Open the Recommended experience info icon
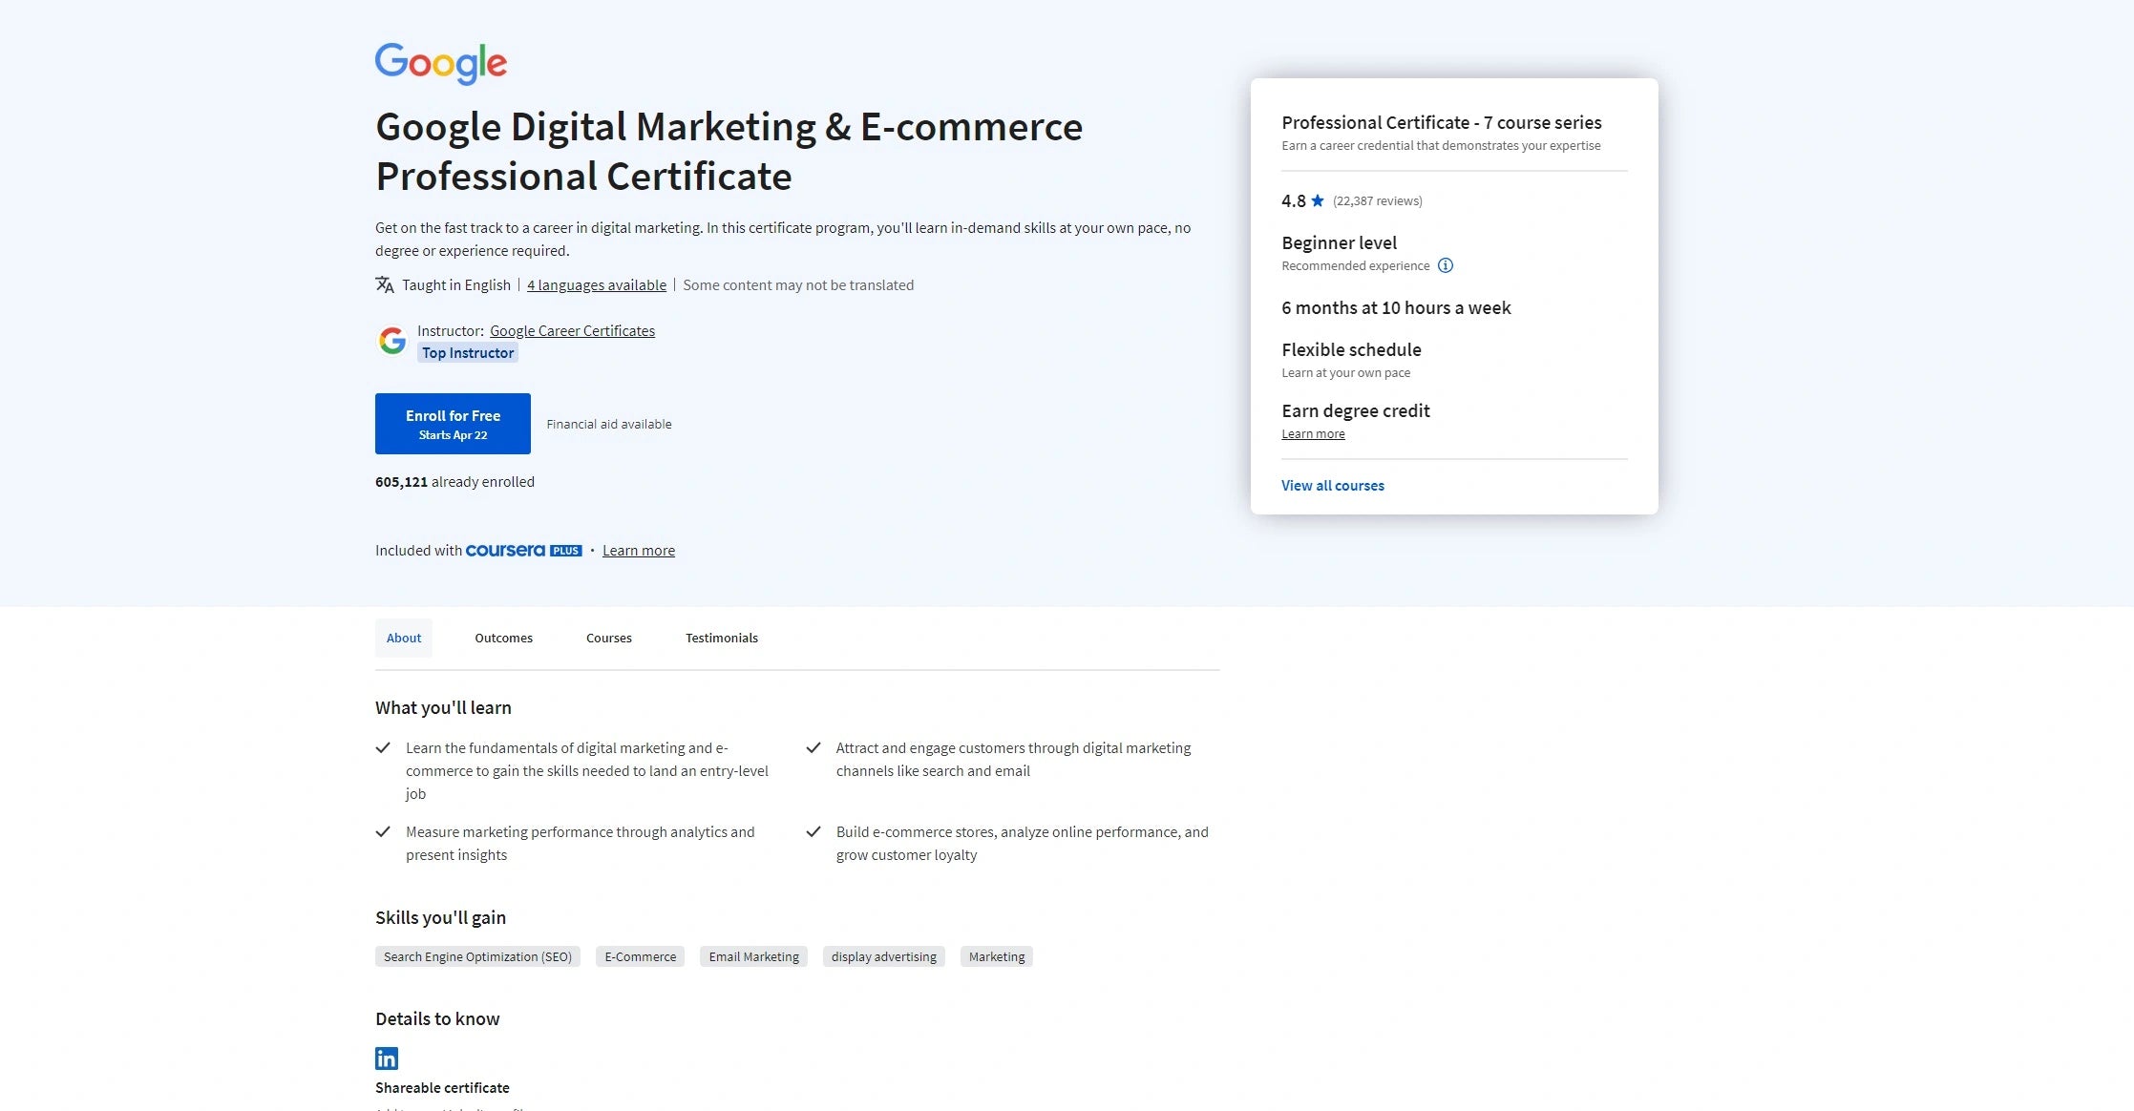 [x=1446, y=265]
